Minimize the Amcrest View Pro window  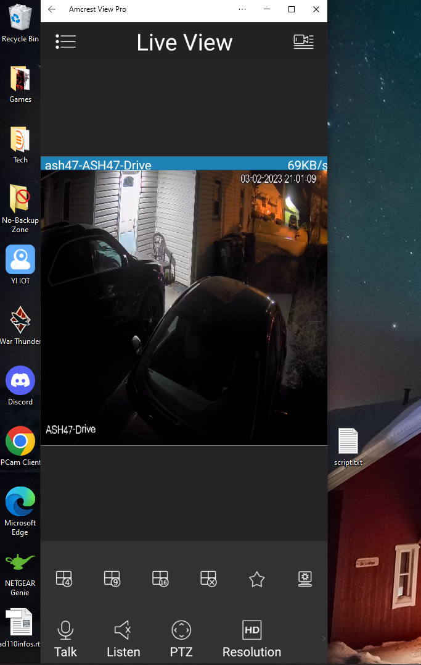click(267, 9)
